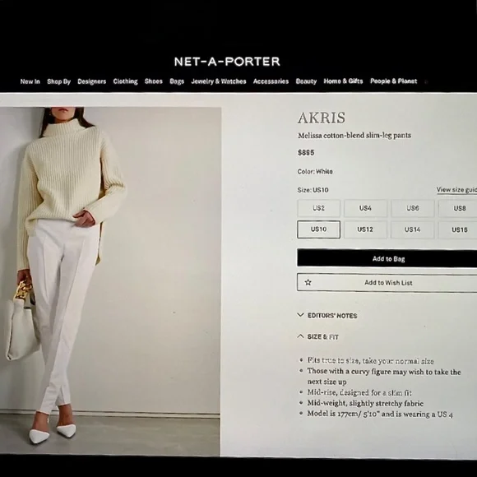The image size is (477, 477).
Task: Open the AKRIS designer link
Action: pyautogui.click(x=322, y=118)
